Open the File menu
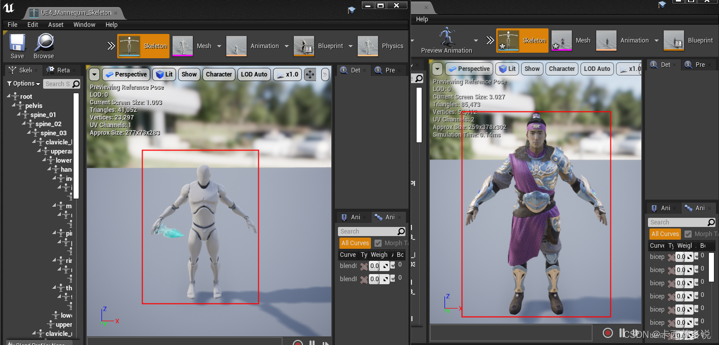Screen dimensions: 719x345 click(13, 25)
